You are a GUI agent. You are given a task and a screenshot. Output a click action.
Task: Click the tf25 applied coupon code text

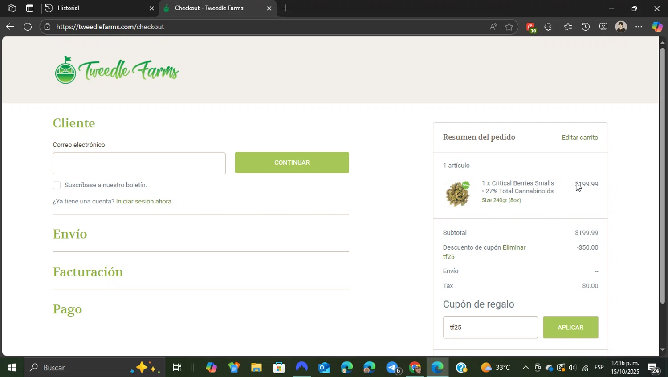point(448,257)
